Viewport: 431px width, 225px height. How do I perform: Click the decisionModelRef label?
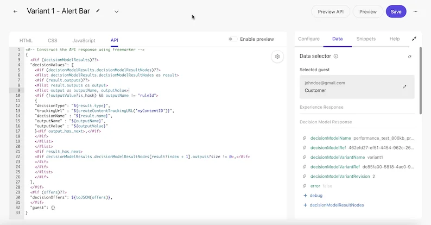(328, 148)
